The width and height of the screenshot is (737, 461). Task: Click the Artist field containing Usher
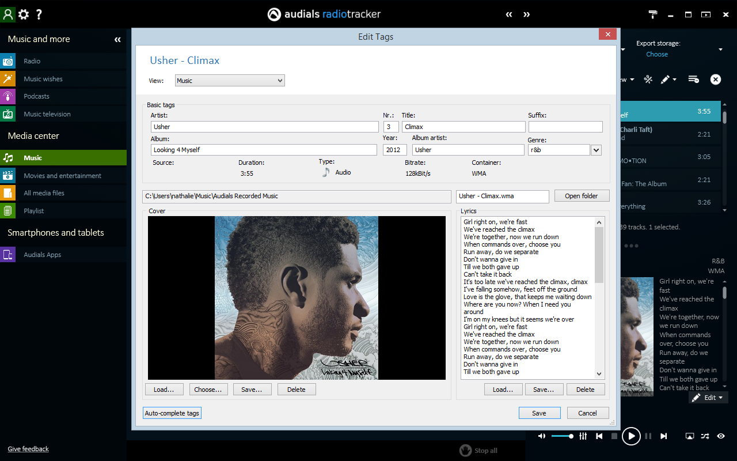point(265,127)
